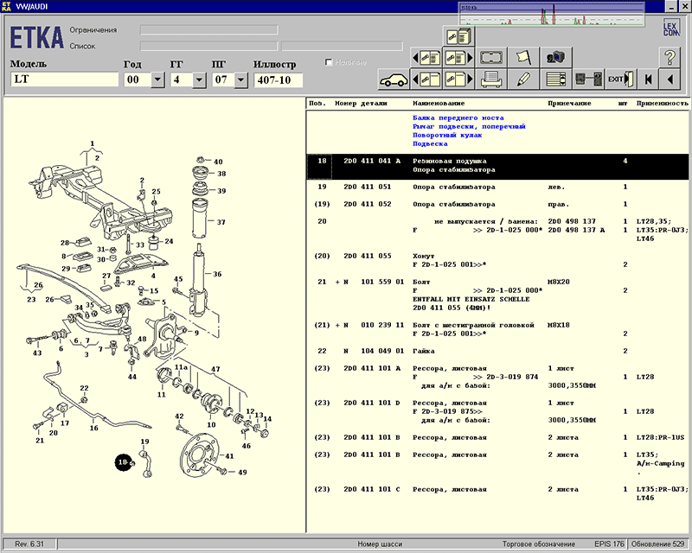Image resolution: width=692 pixels, height=553 pixels.
Task: Click the LEX COM logo
Action: 671,28
